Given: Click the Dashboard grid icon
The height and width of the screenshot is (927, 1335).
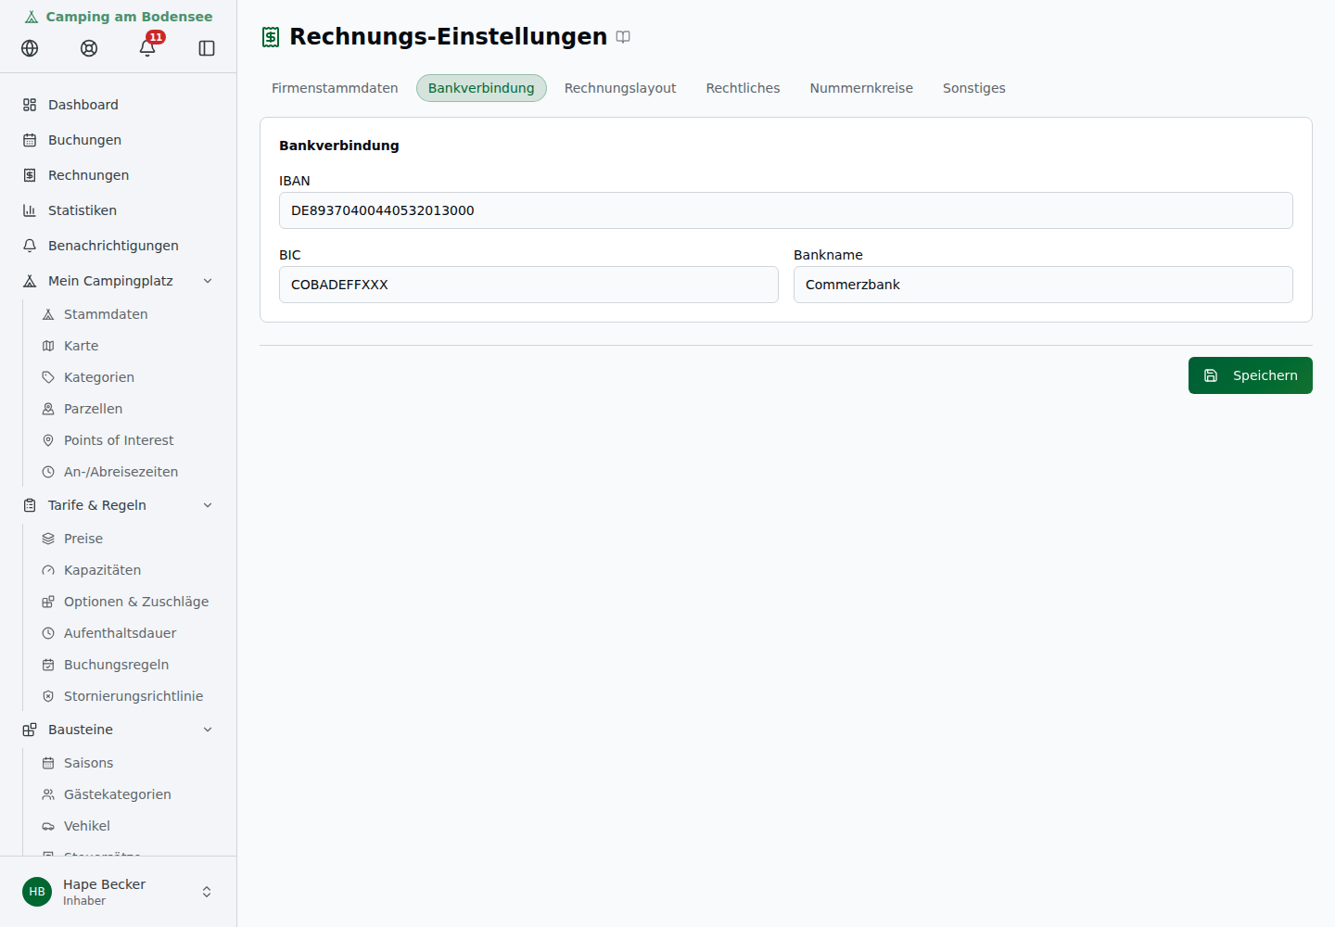Looking at the screenshot, I should click(30, 105).
